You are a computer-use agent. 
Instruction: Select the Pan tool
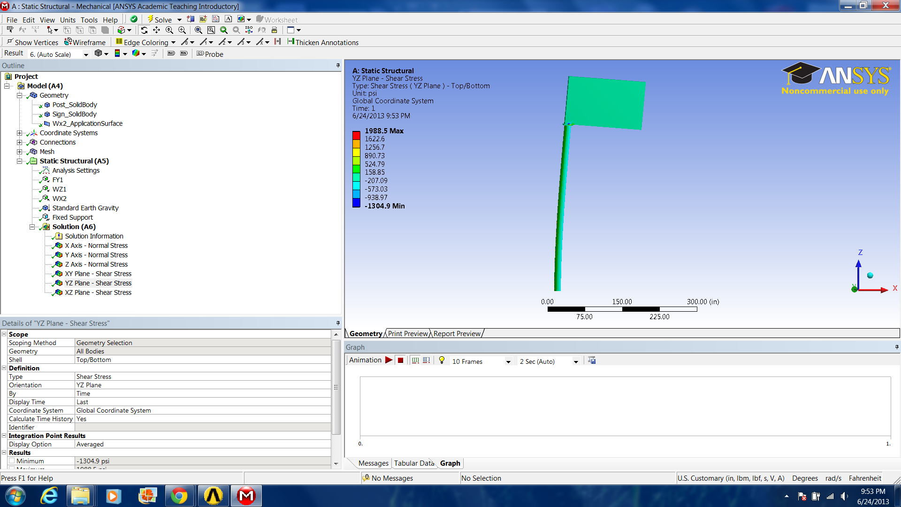coord(156,30)
